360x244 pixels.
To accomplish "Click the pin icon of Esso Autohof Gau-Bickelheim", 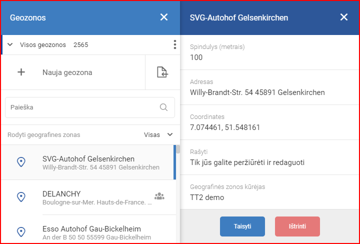I will point(21,232).
